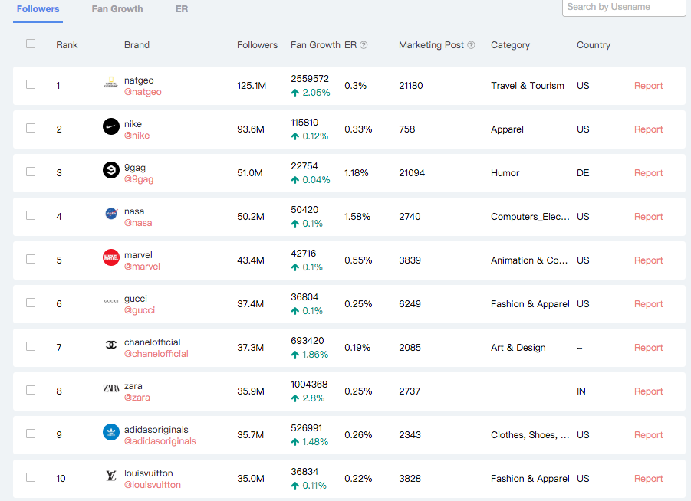Click the Gucci logo avatar

click(x=110, y=300)
